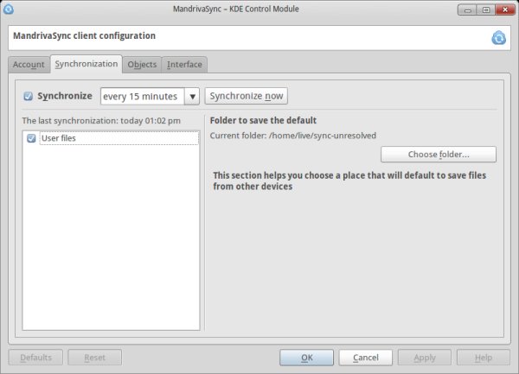This screenshot has width=519, height=374.
Task: Click the Defaults button
Action: click(x=35, y=358)
